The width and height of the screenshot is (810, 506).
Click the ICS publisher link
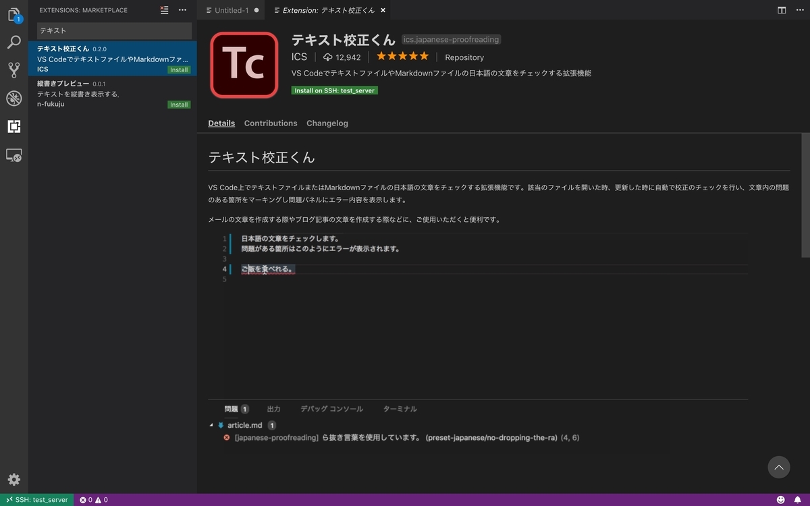point(299,57)
